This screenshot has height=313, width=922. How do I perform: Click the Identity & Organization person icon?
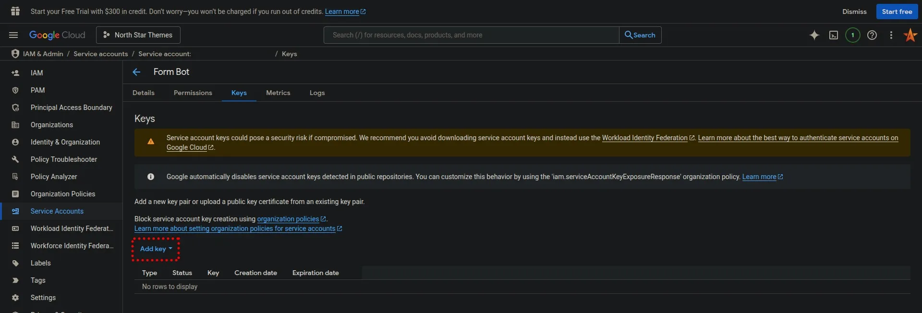click(x=15, y=142)
